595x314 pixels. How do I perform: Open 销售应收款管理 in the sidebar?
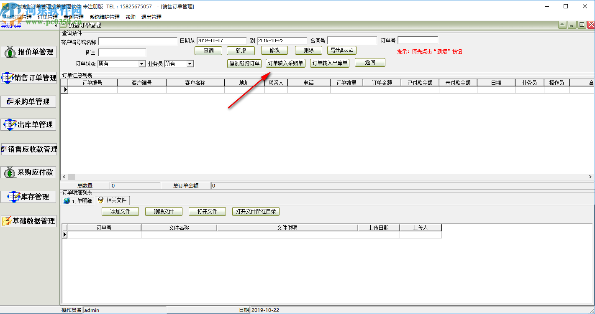tap(29, 149)
